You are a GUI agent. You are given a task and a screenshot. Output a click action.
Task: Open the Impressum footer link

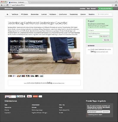coord(8,113)
